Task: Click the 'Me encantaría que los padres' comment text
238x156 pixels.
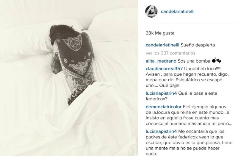Action: 189,143
